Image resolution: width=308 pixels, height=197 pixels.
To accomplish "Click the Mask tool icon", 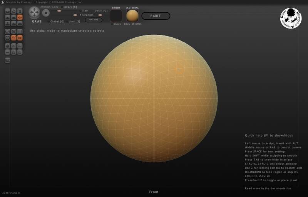I will [8, 38].
